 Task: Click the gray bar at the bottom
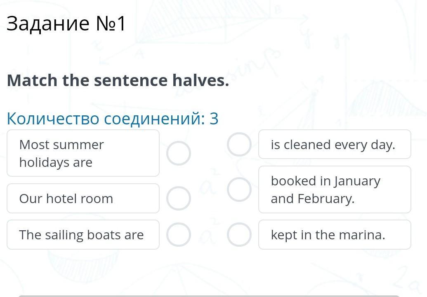[209, 295]
